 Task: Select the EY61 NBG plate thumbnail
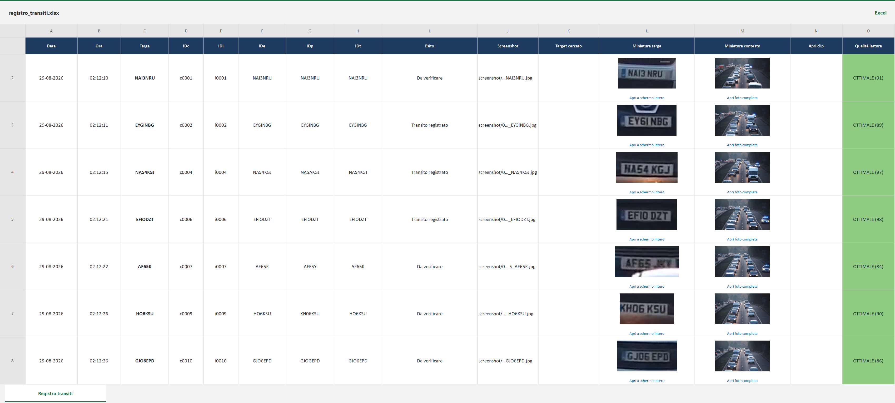647,120
